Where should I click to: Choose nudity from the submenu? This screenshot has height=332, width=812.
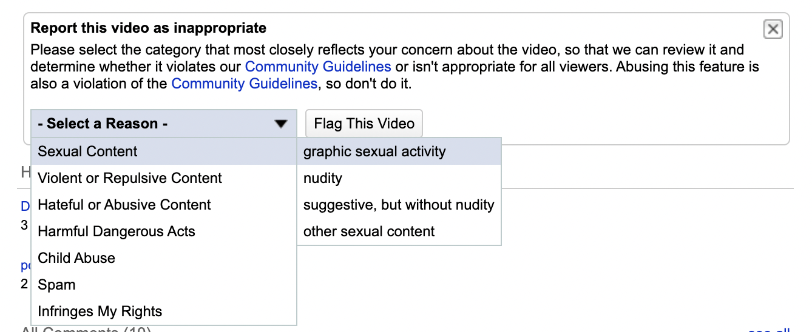coord(323,178)
